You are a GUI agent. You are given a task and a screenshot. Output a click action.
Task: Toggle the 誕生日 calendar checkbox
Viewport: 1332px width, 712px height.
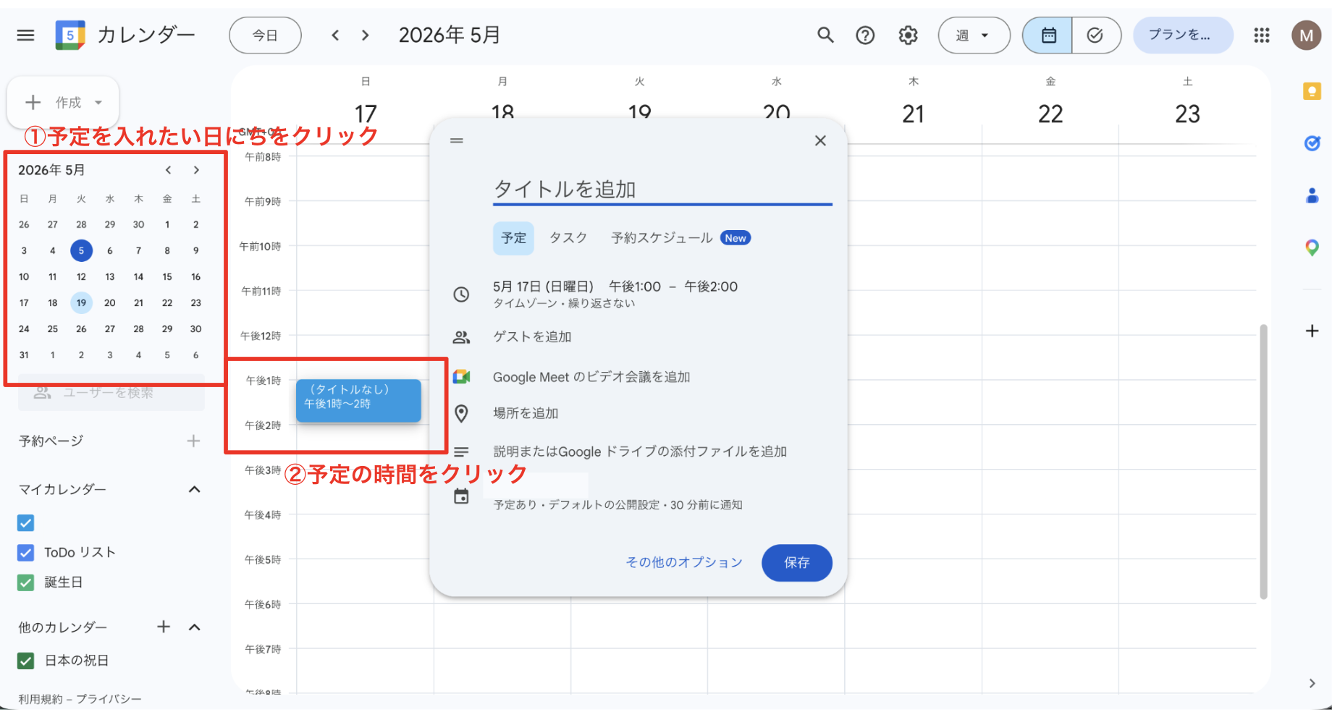(25, 582)
